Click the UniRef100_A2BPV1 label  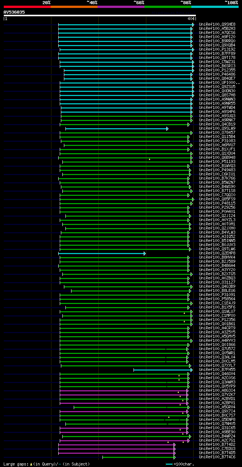point(217,403)
